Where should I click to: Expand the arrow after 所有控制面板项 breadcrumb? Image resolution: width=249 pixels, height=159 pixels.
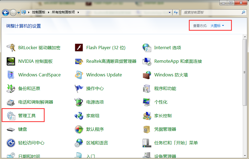(78, 12)
